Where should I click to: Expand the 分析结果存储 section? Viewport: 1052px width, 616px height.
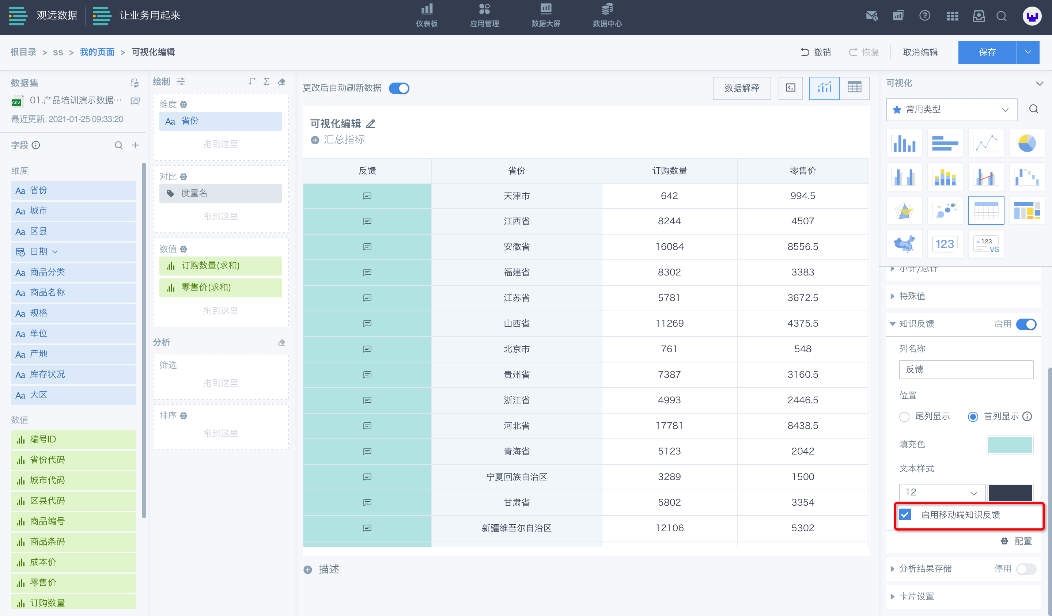point(892,569)
